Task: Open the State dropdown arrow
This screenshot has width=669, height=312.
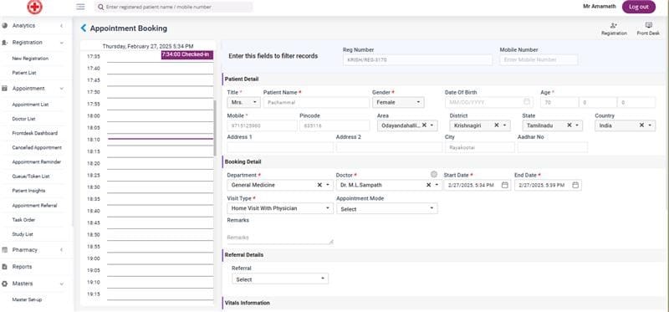Action: coord(577,125)
